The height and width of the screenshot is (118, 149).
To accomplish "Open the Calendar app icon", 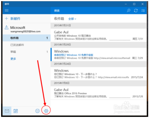I will pyautogui.click(x=16, y=111).
